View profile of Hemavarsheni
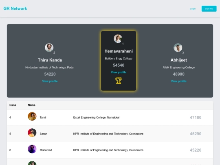 [119, 72]
